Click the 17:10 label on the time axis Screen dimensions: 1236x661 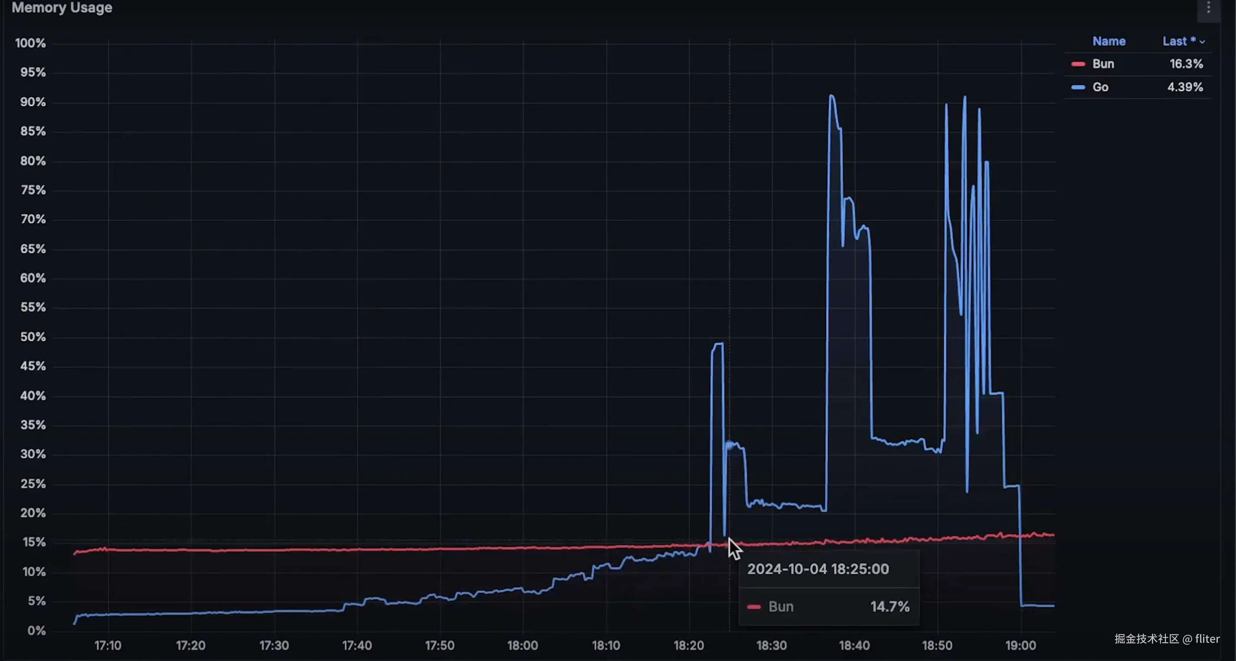coord(108,646)
